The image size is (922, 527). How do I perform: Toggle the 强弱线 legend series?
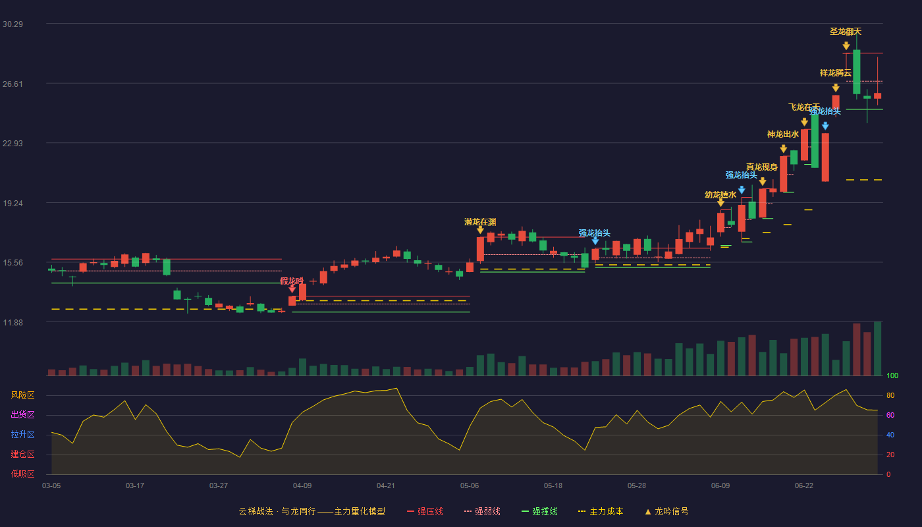pos(482,511)
